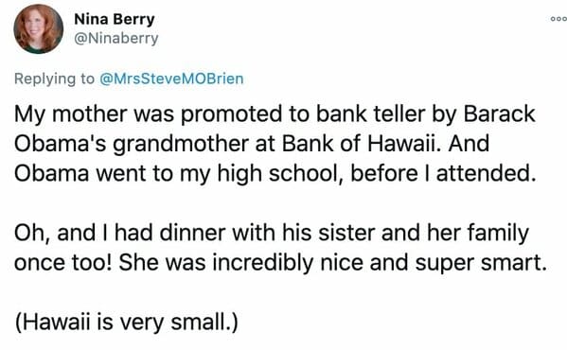Click the word 'promoted' in the first line
Image resolution: width=567 pixels, height=350 pixels.
(231, 114)
